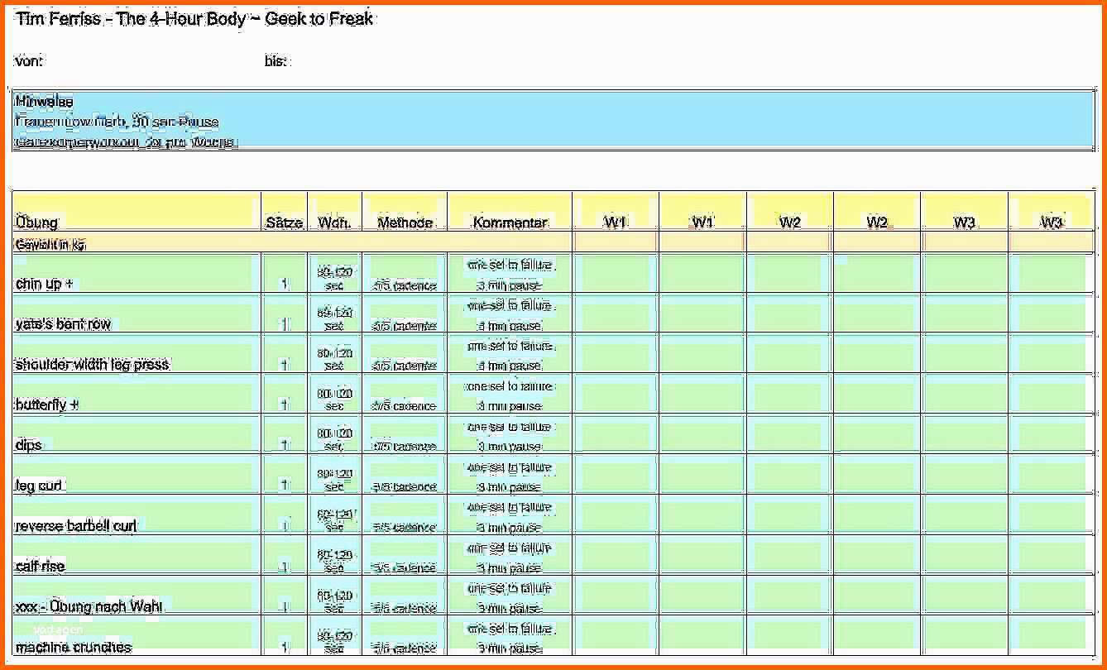Select the 'dips' exercise cell
This screenshot has width=1107, height=670.
(x=137, y=435)
